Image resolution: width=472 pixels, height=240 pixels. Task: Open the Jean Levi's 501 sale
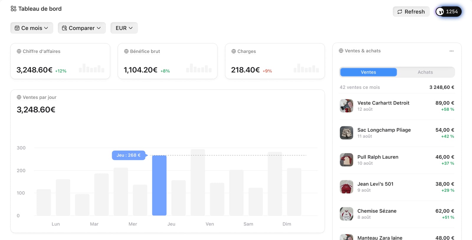click(x=397, y=187)
